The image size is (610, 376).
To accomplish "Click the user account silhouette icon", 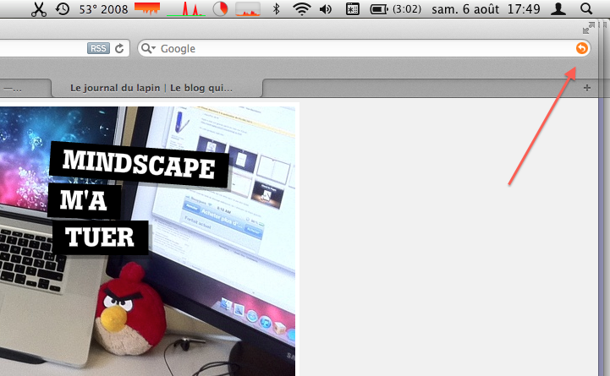I will 558,9.
